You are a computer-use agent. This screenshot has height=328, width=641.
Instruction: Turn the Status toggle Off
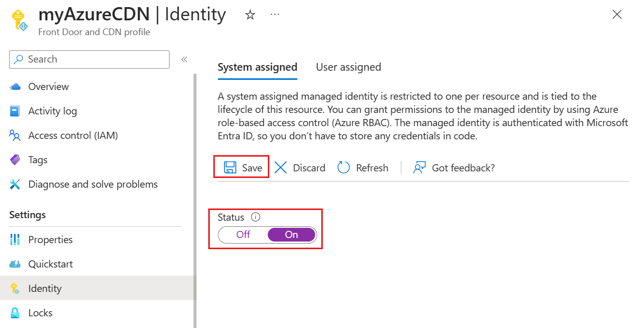pos(243,234)
